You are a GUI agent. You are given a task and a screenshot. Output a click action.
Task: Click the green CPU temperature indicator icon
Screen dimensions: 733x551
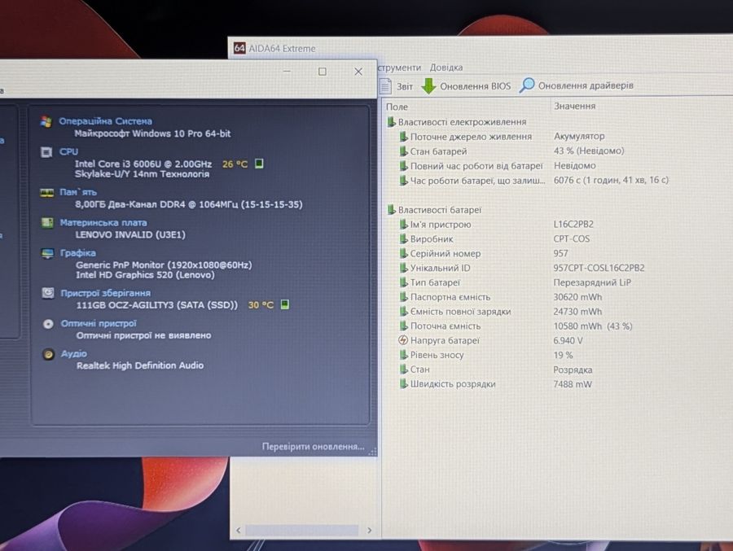click(x=259, y=164)
